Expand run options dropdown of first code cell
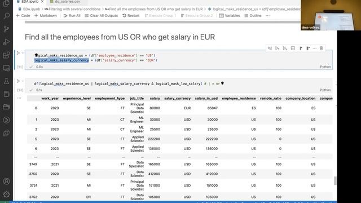Viewport: 361px width, 203px height. [23, 53]
